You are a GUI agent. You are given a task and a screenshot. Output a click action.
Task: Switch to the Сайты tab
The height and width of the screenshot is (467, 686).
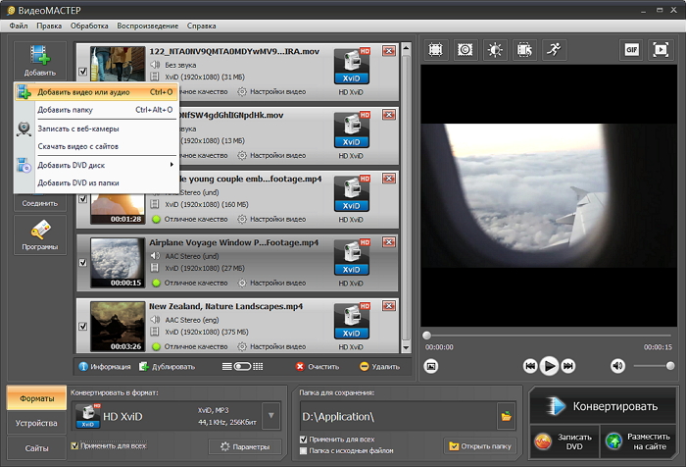(37, 448)
